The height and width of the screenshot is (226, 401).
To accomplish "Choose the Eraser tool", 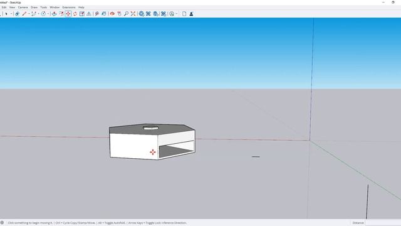I will pos(17,14).
